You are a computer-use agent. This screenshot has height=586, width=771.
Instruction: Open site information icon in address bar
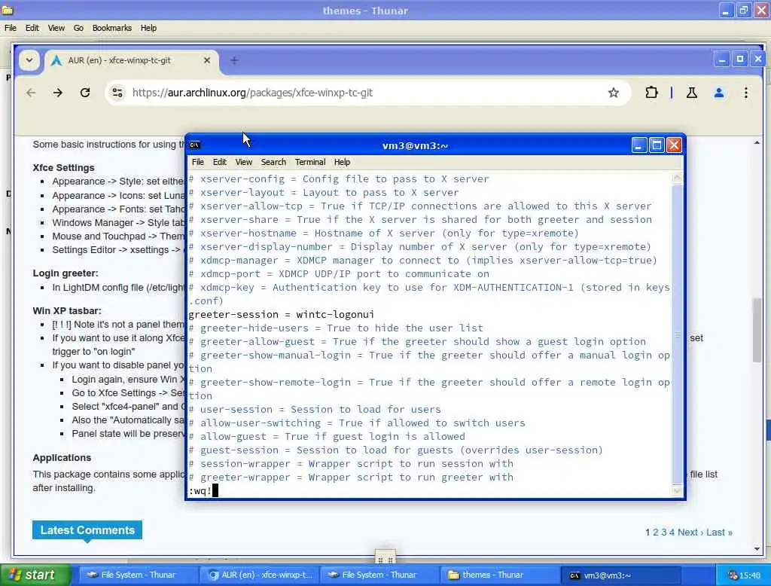pyautogui.click(x=117, y=93)
